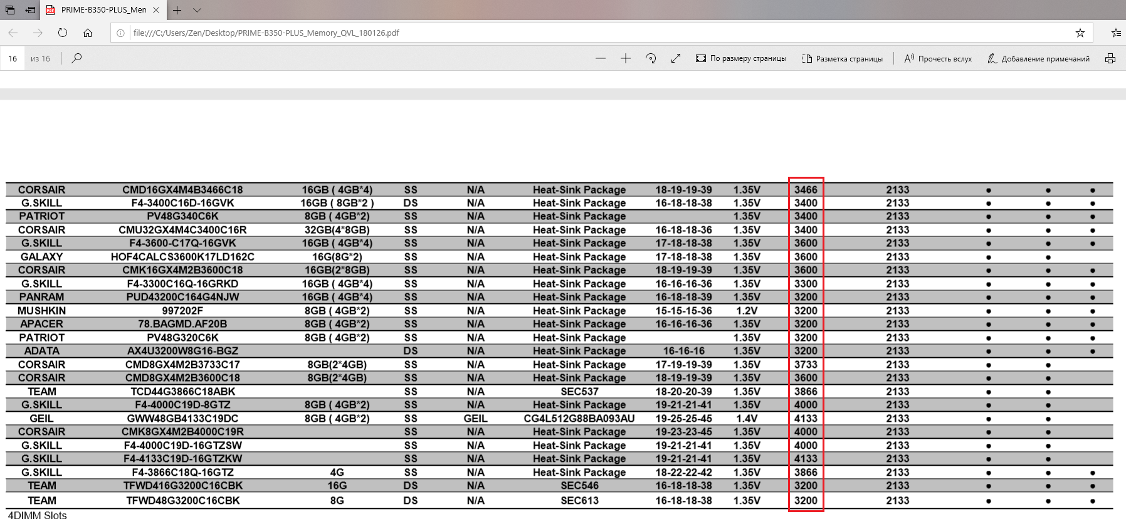Viewport: 1126px width, 519px height.
Task: Zoom in on the PDF
Action: (x=626, y=58)
